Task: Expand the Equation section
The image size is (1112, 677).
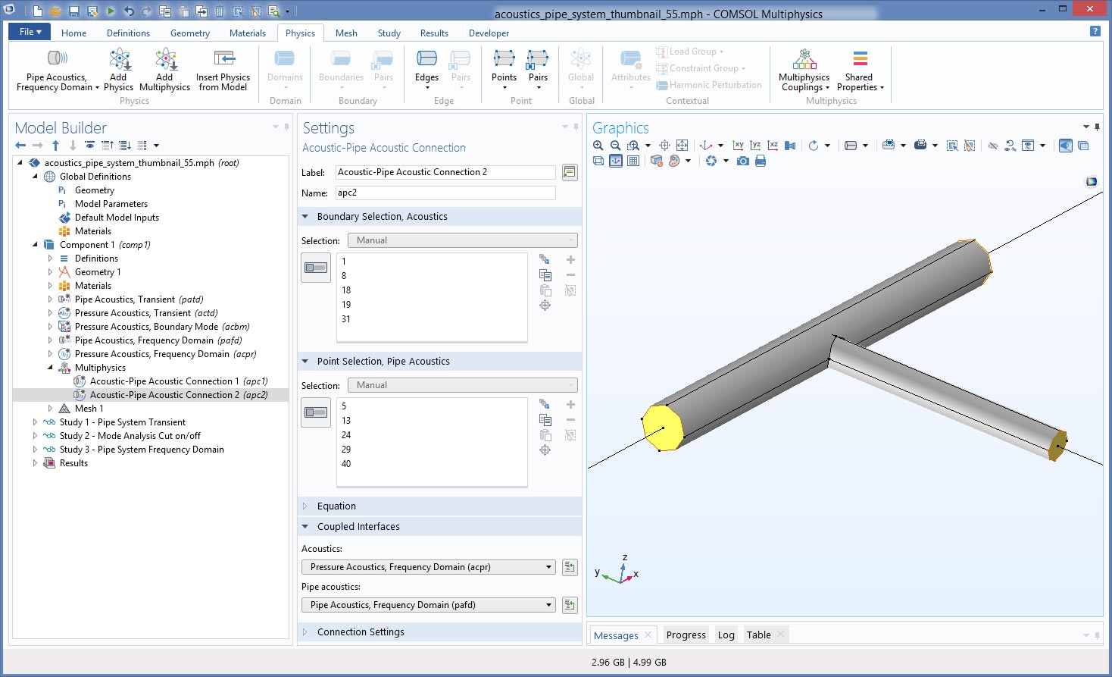Action: [x=336, y=506]
